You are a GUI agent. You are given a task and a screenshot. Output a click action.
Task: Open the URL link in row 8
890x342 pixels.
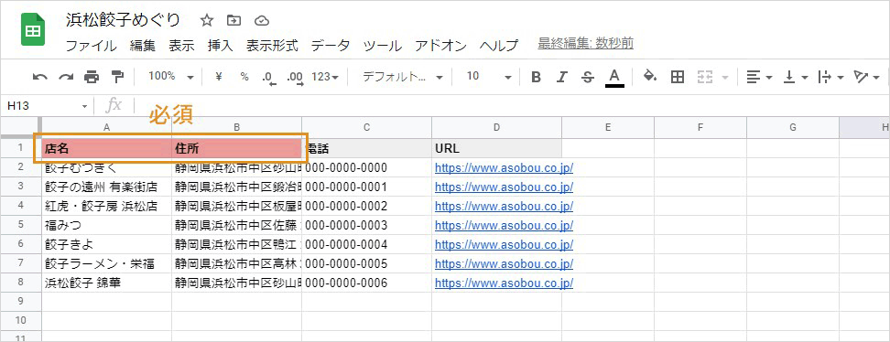[504, 283]
